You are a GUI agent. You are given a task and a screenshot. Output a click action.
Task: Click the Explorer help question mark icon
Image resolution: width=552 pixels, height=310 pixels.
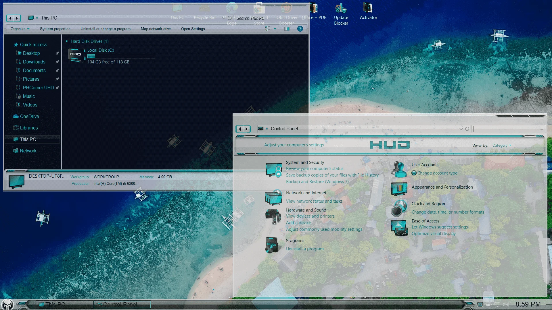(x=300, y=29)
